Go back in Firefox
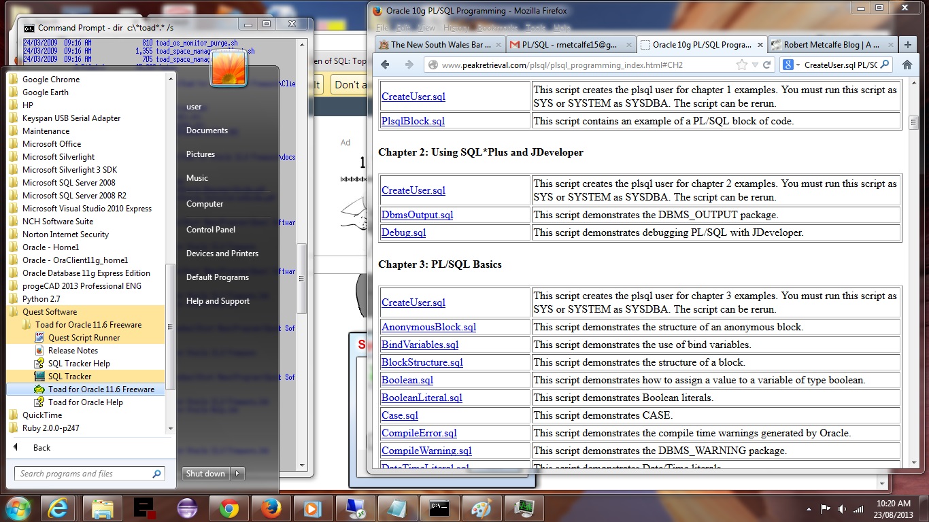929x522 pixels. [385, 65]
